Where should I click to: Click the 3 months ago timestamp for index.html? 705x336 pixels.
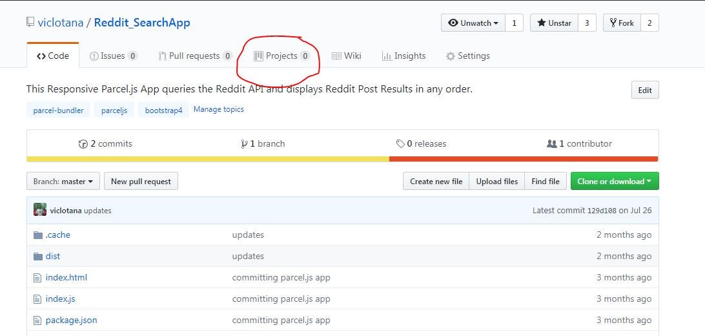tap(624, 278)
